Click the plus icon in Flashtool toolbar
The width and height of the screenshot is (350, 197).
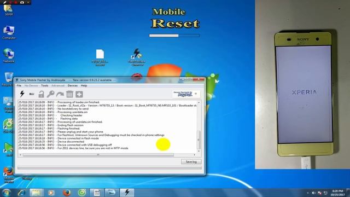79,94
